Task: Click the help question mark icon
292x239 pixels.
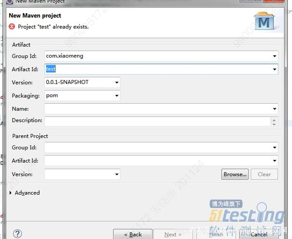Action: click(17, 234)
